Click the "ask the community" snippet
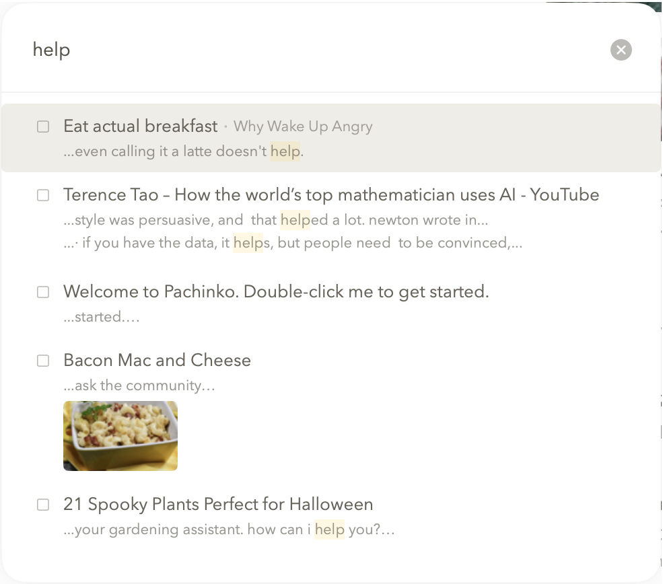663x584 pixels. point(139,386)
